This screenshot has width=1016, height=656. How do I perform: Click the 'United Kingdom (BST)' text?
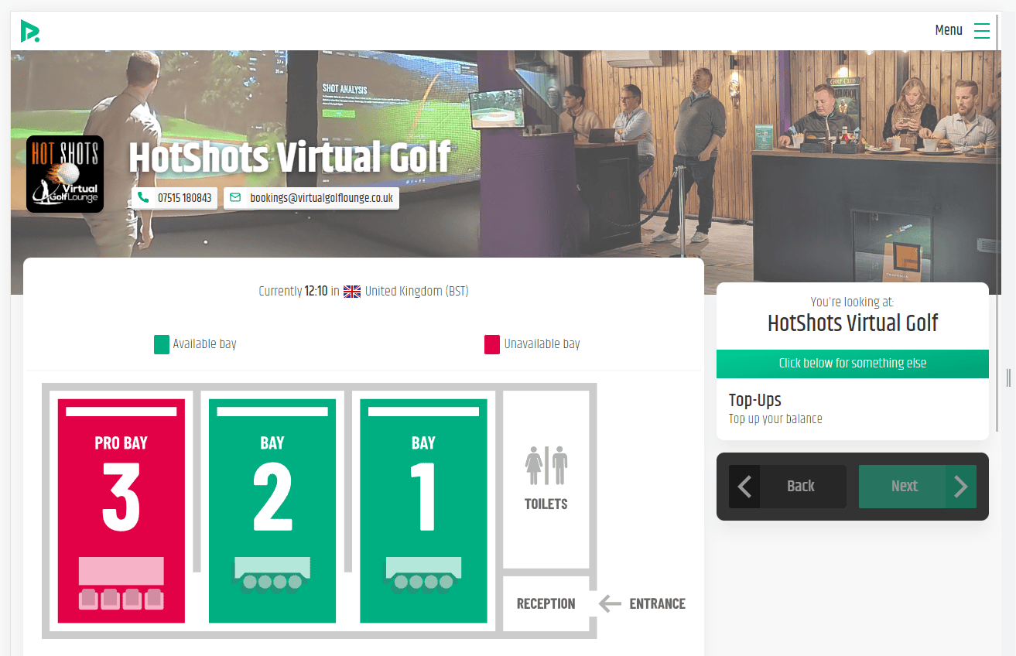[x=417, y=292]
